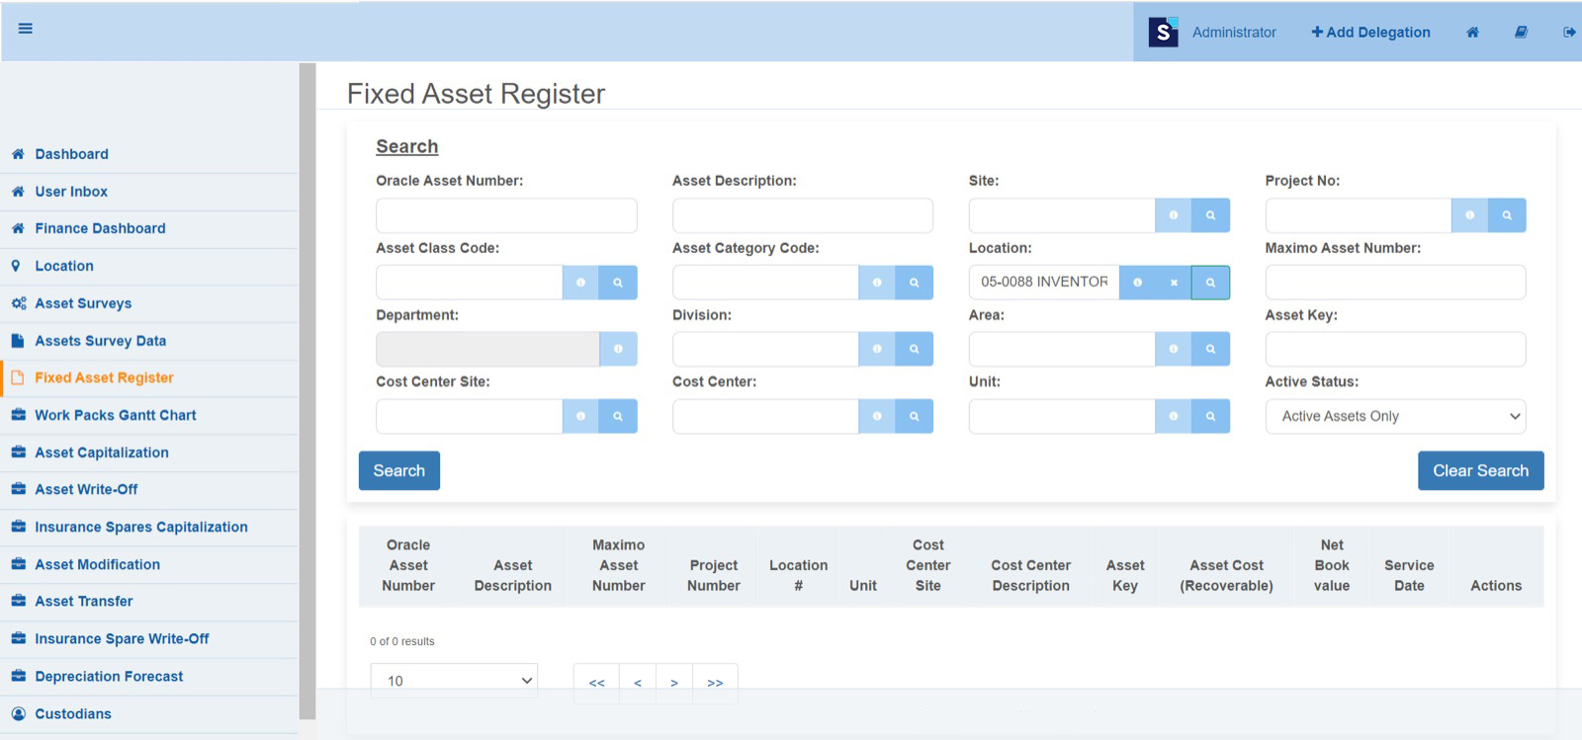Click the Cost Center info icon
This screenshot has height=740, width=1582.
(877, 416)
